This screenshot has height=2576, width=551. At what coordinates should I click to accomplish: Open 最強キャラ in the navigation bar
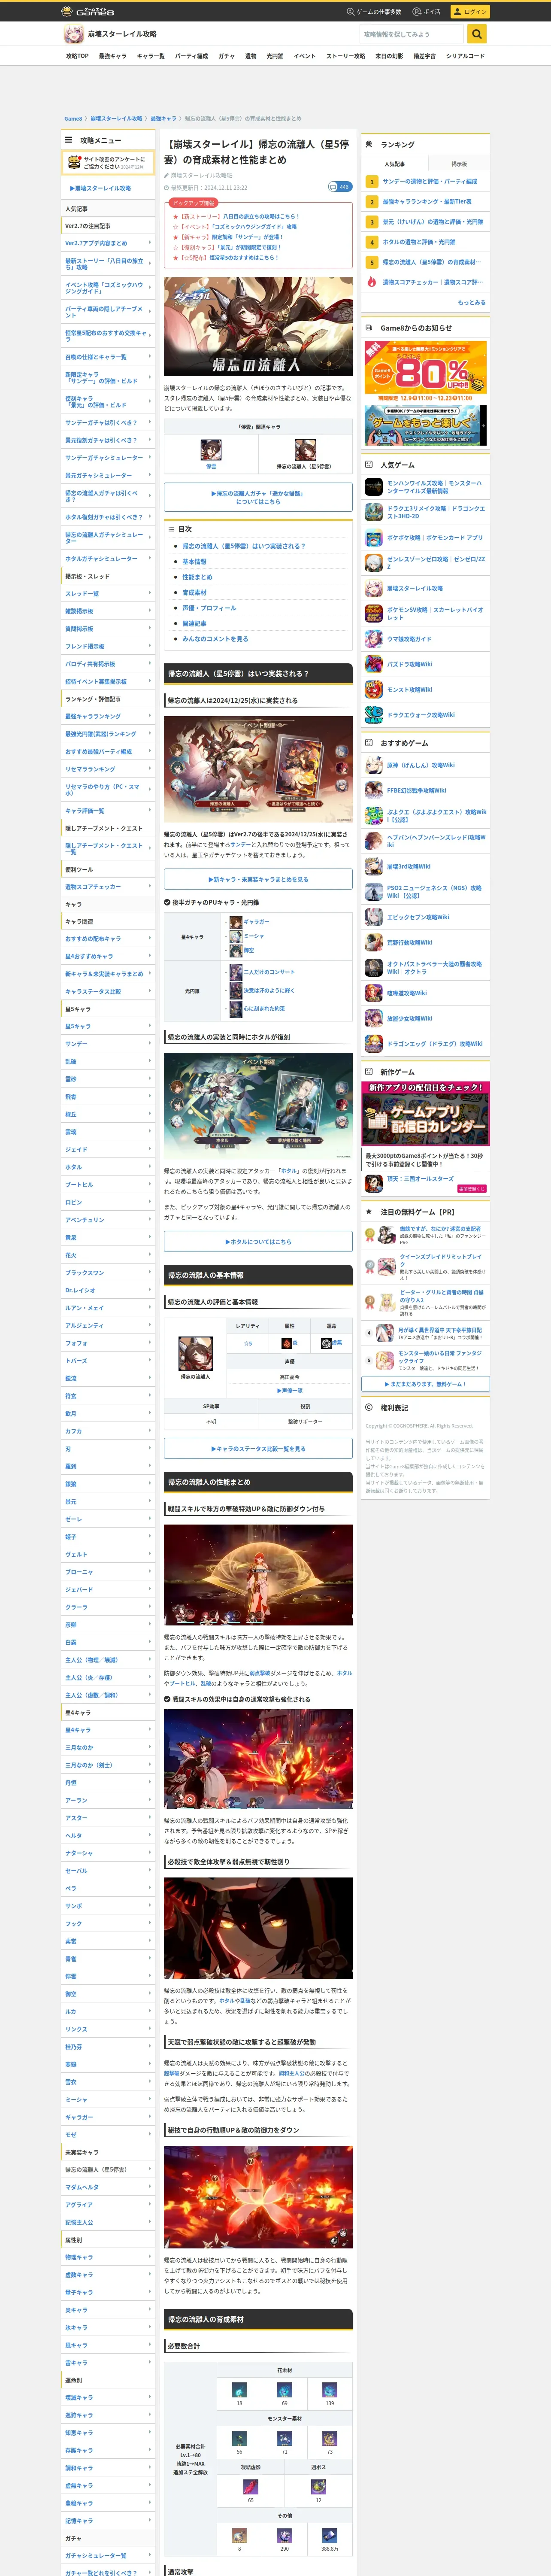112,56
